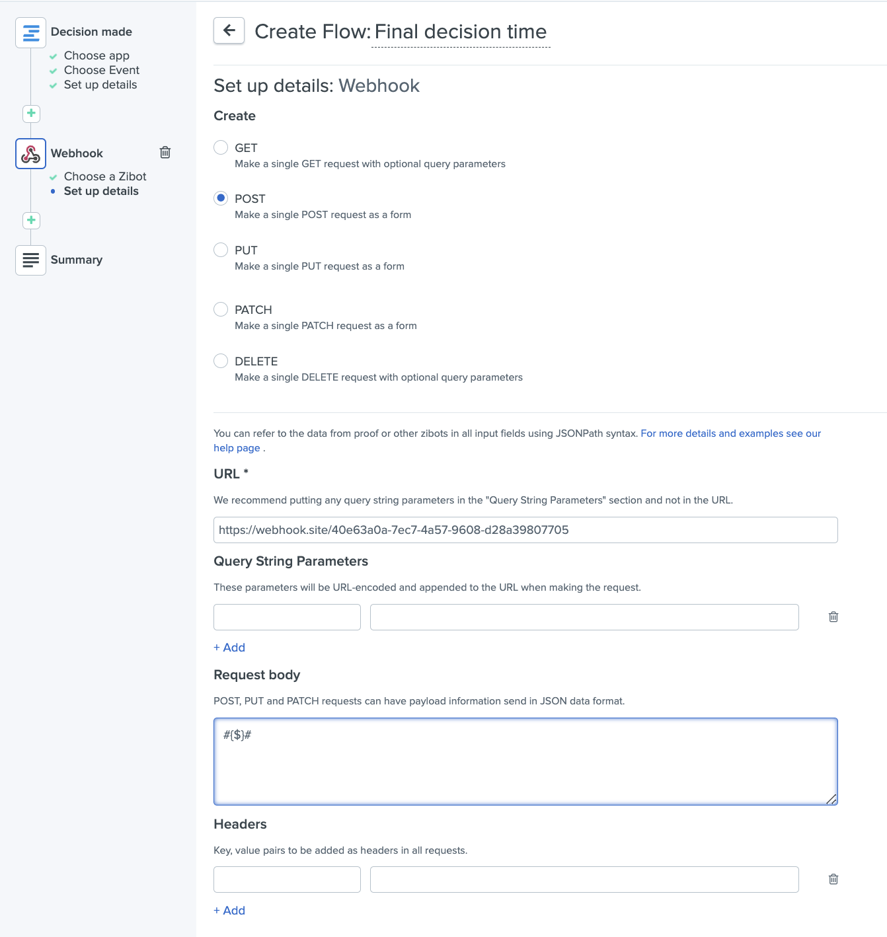Click the back arrow button

click(229, 30)
